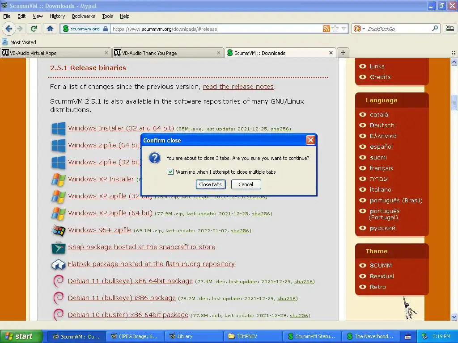This screenshot has height=343, width=458.
Task: Close the ScummVM Downloads tab
Action: point(331,53)
